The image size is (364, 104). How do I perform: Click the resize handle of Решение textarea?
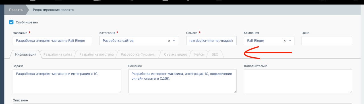click(x=235, y=92)
